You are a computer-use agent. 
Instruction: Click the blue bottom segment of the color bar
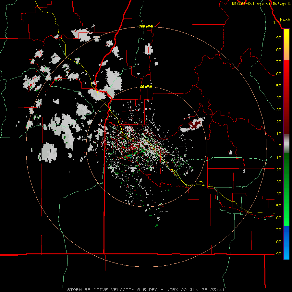coord(286,243)
